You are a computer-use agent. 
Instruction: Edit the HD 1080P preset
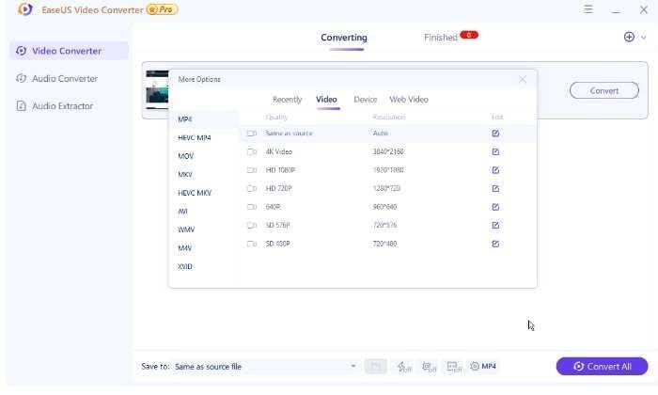[495, 170]
